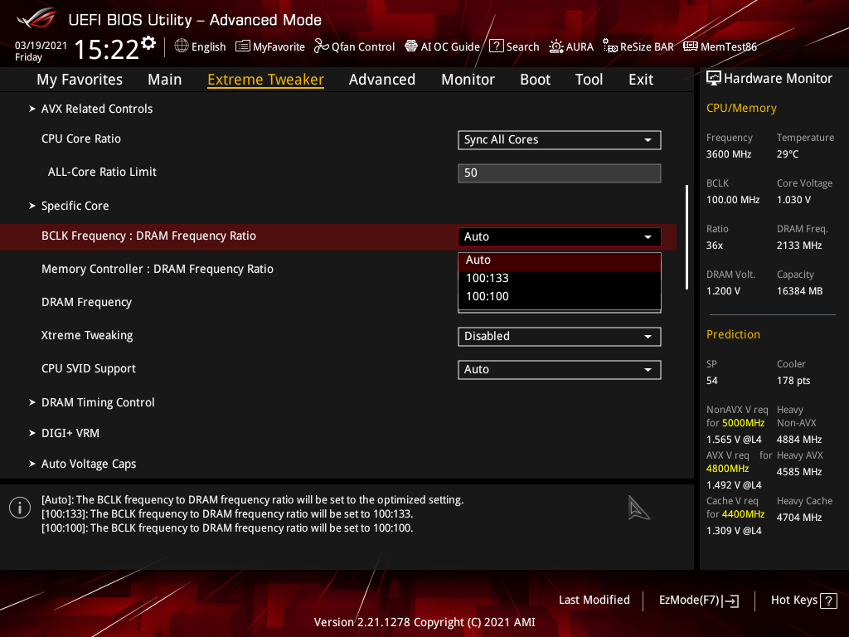Open the Monitor tab
Image resolution: width=849 pixels, height=637 pixels.
coord(468,80)
